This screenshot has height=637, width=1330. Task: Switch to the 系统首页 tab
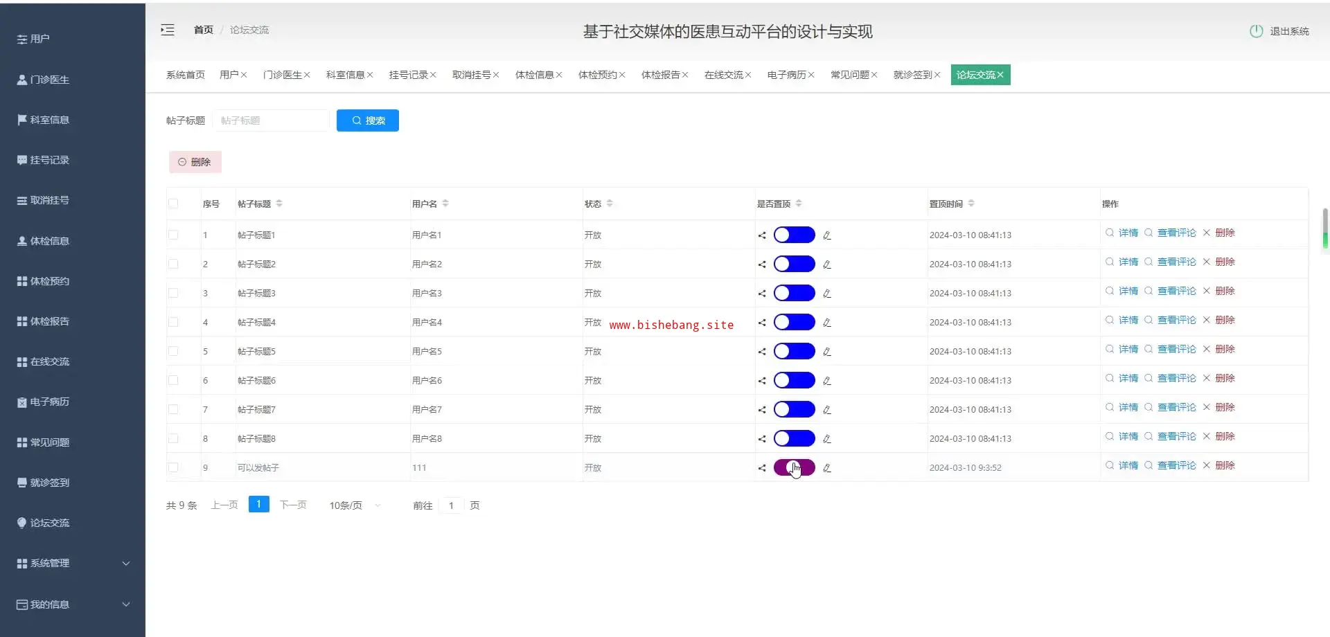[x=185, y=75]
